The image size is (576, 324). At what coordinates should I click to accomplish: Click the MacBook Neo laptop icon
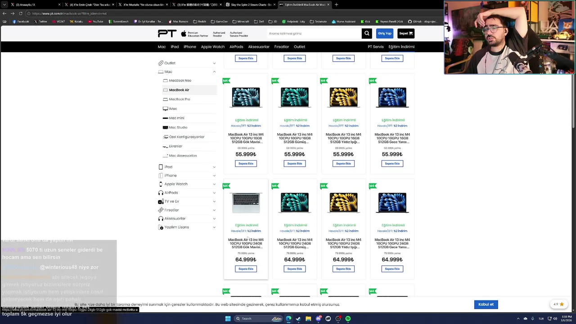coord(165,81)
